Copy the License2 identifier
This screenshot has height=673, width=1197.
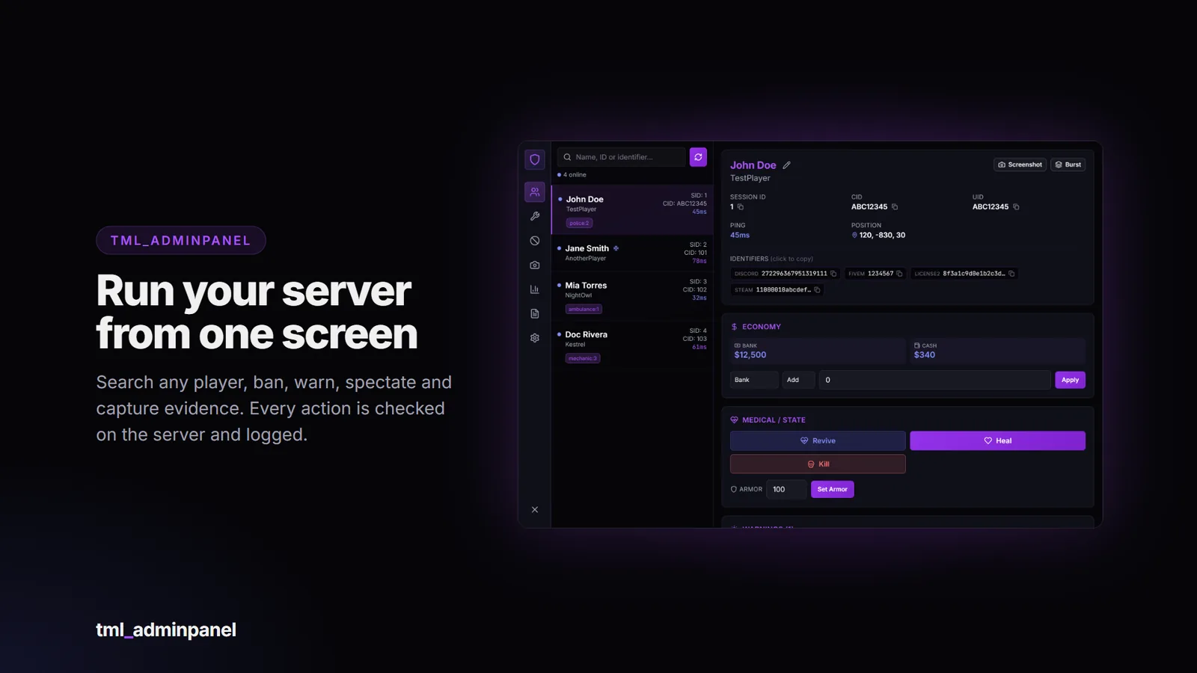click(1011, 274)
